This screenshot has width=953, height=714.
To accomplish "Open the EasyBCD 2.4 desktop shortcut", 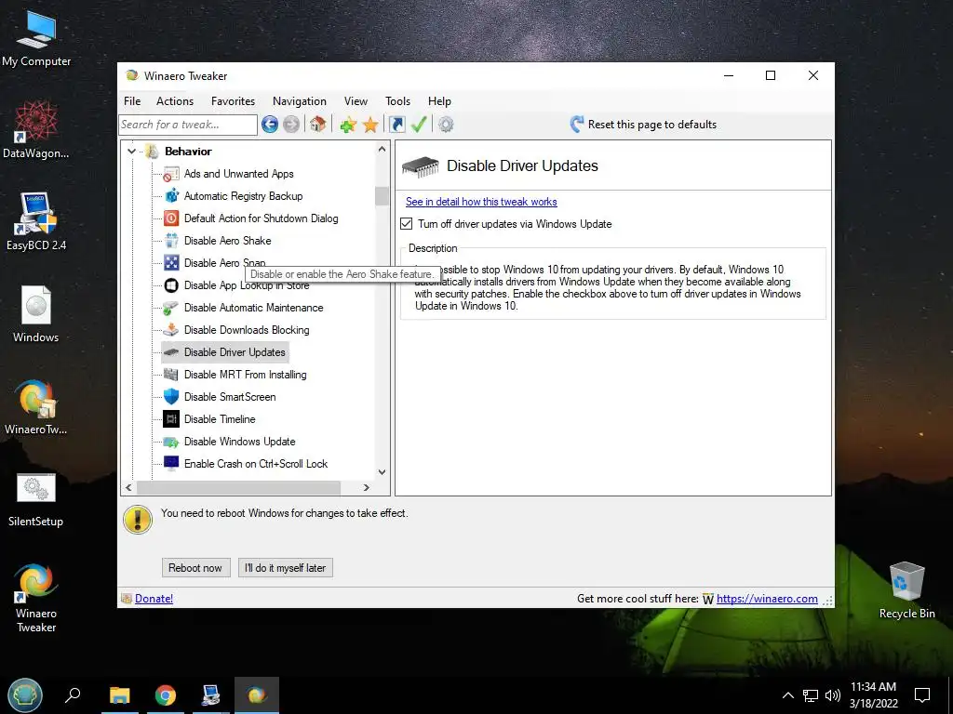I will [x=36, y=221].
